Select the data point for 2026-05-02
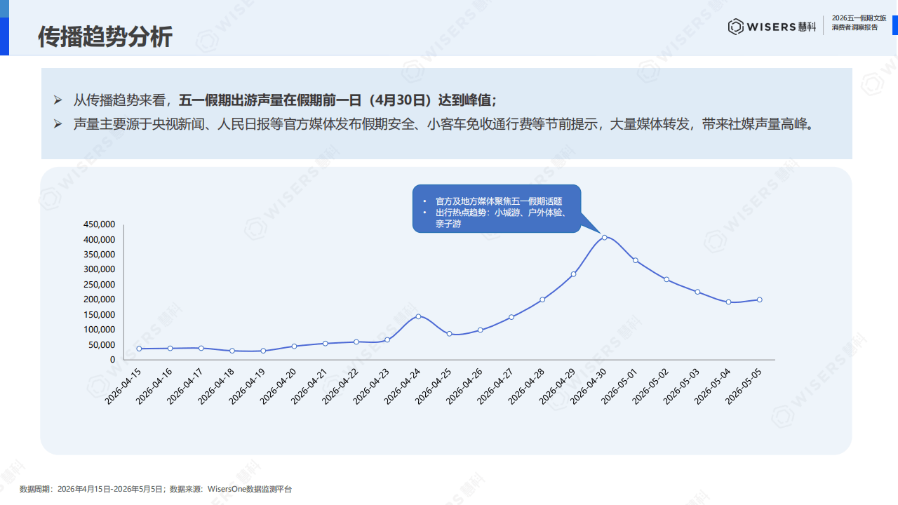 tap(666, 279)
